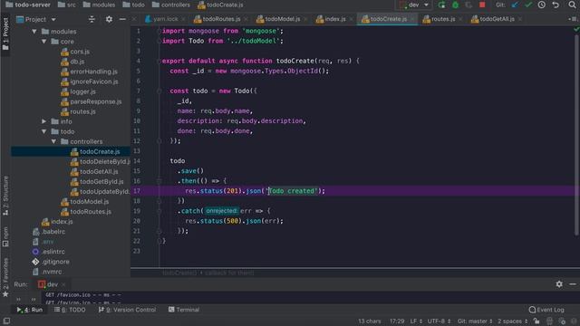
Task: Collapse the modules folder
Action: point(34,32)
